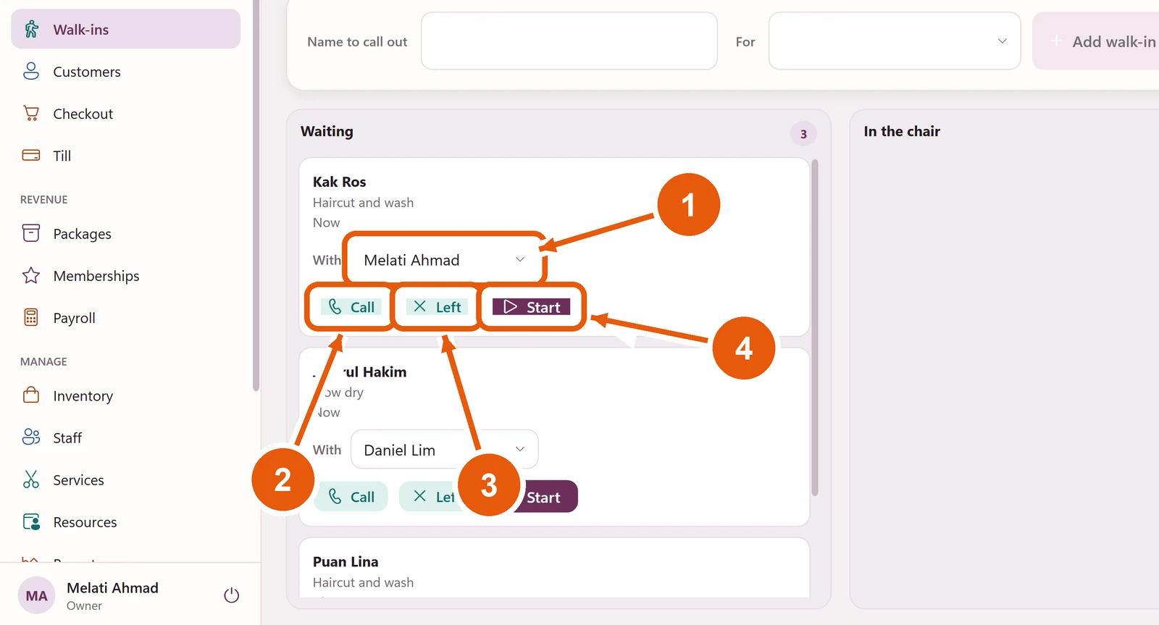
Task: Mark Kak Ros as Left
Action: point(437,307)
